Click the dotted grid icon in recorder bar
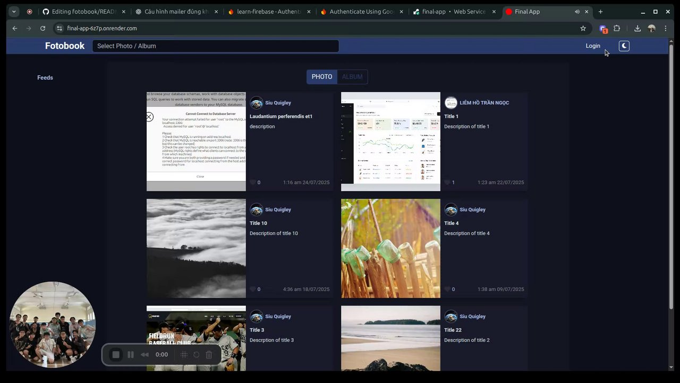 tap(184, 354)
